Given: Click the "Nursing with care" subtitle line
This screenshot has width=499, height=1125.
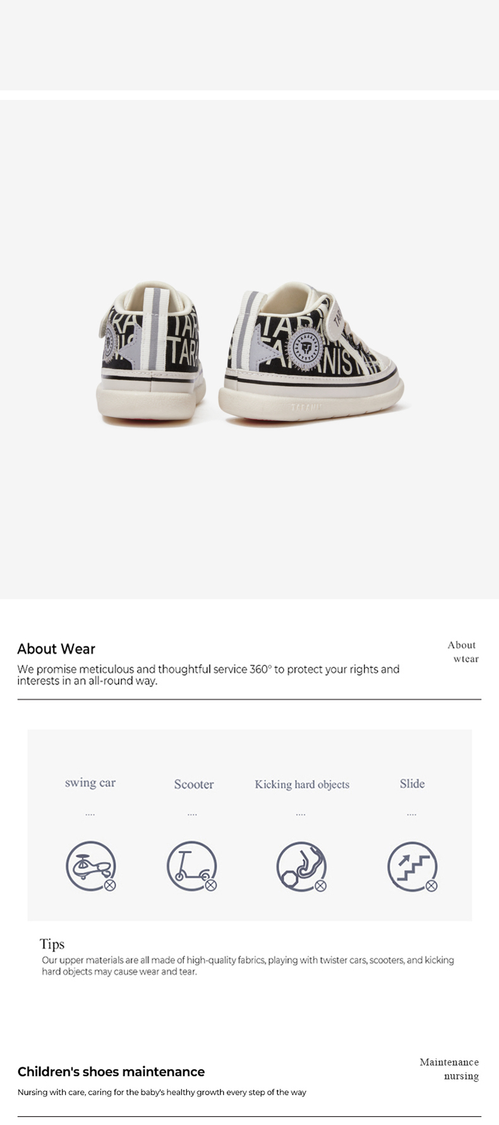Looking at the screenshot, I should point(162,1092).
